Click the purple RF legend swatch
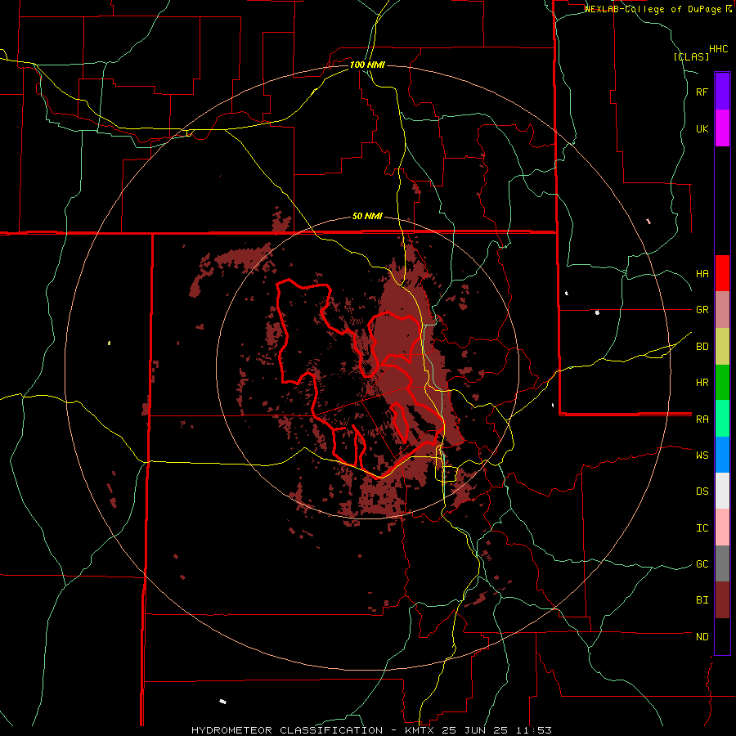736x736 pixels. pyautogui.click(x=722, y=92)
